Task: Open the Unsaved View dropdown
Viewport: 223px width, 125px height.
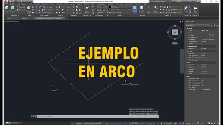Action: (x=120, y=10)
